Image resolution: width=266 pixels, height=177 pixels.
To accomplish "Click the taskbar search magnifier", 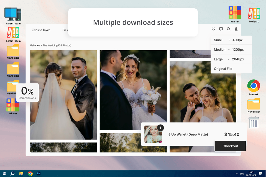I will 12,174.
